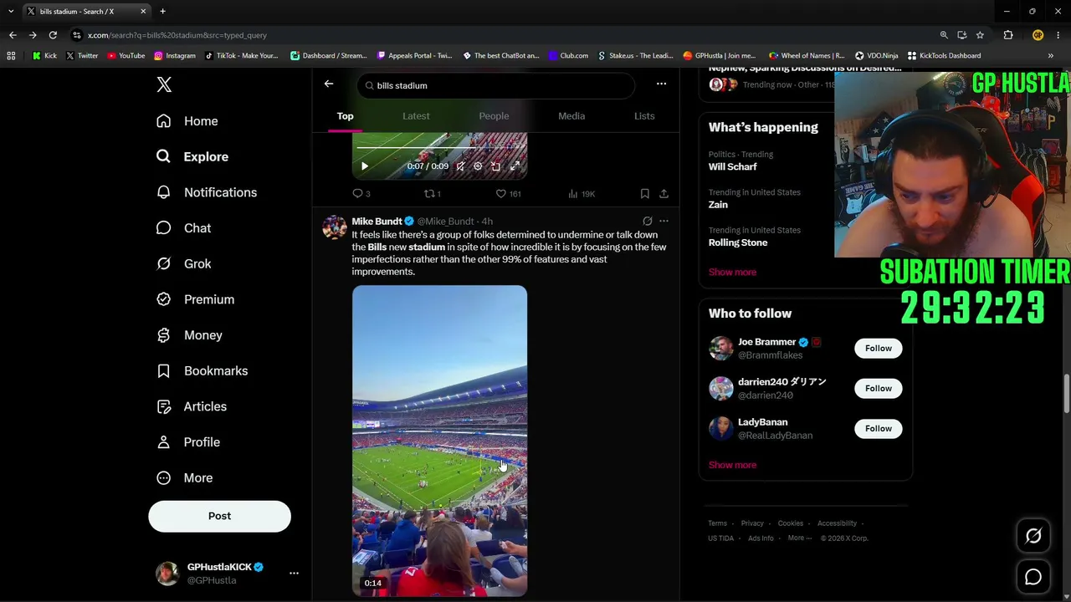Open the floating messages chat button
The width and height of the screenshot is (1071, 602).
point(1033,577)
